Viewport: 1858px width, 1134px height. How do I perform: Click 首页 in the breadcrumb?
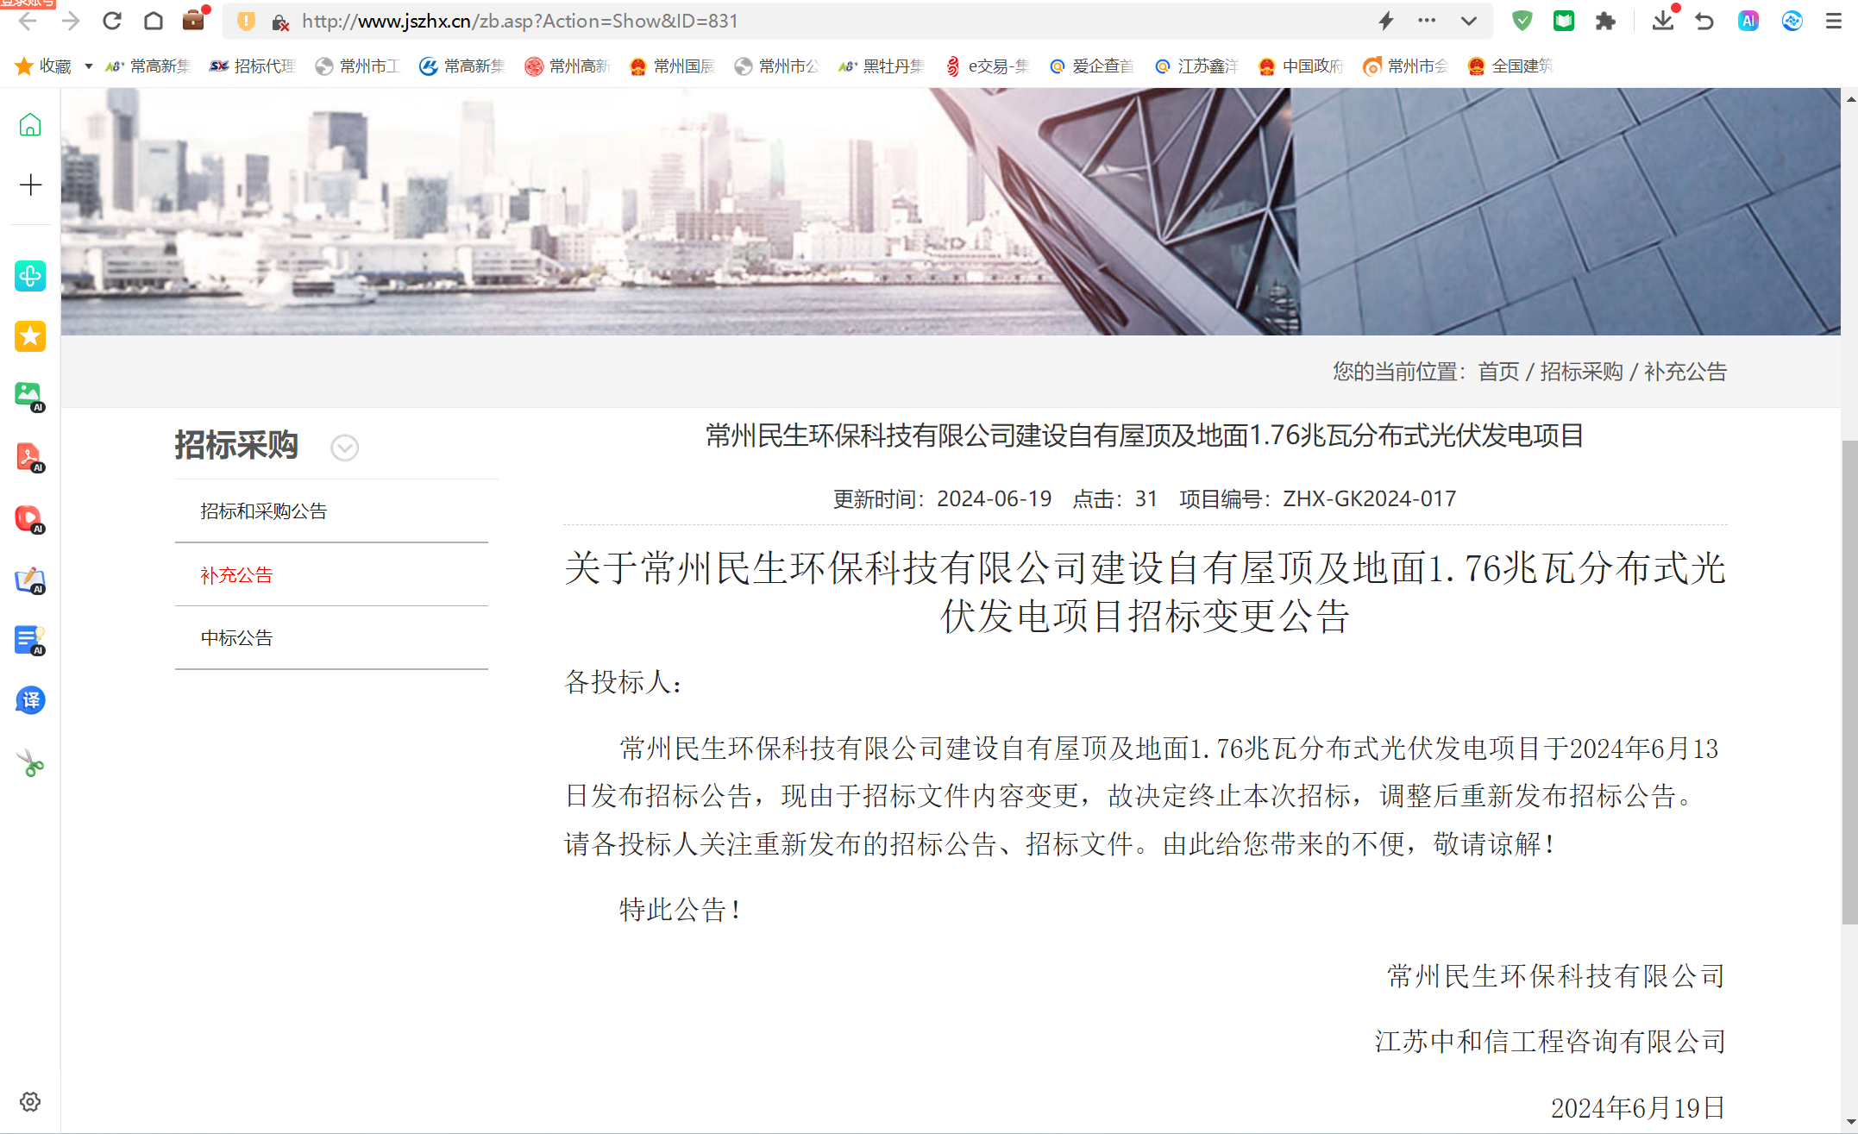(1498, 372)
